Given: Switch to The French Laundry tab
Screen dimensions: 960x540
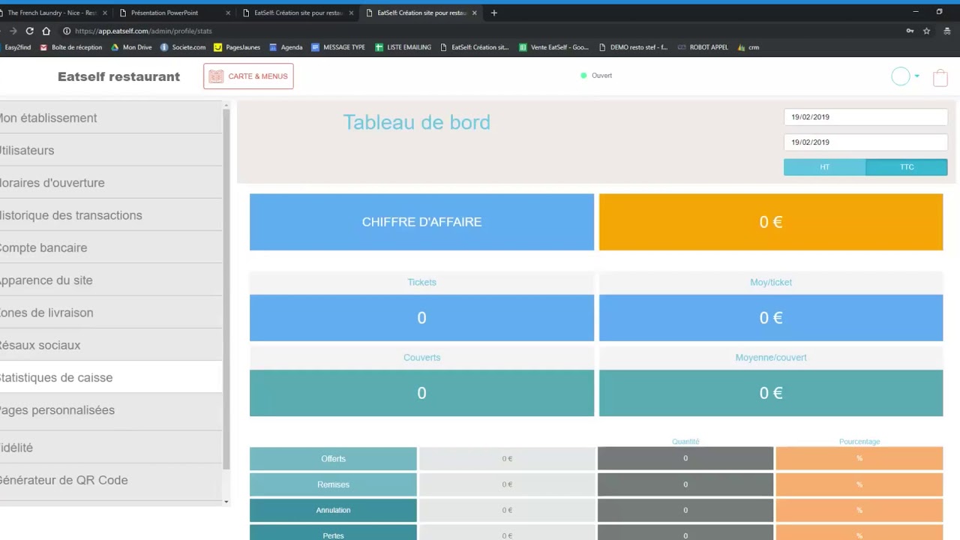Looking at the screenshot, I should click(x=51, y=13).
